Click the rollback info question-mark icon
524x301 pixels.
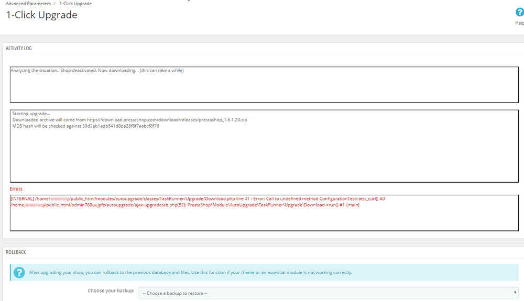coord(19,273)
